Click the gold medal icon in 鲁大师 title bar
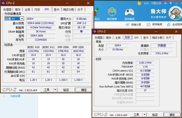This screenshot has width=182, height=118. pyautogui.click(x=139, y=3)
